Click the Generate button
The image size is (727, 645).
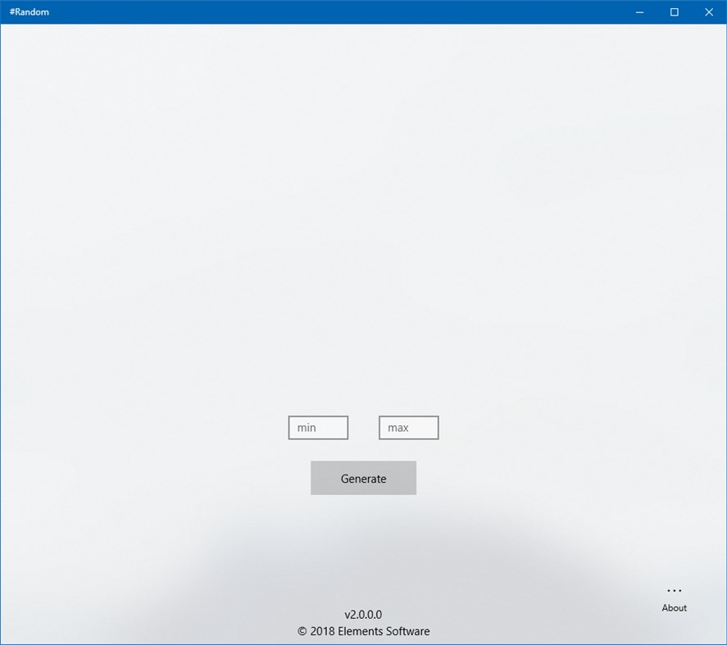[x=364, y=478]
